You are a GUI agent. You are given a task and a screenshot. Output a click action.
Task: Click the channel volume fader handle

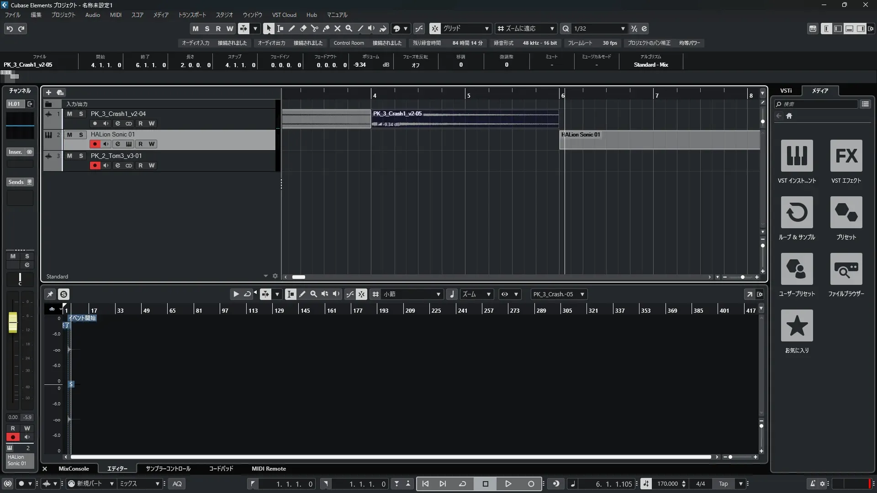coord(13,322)
